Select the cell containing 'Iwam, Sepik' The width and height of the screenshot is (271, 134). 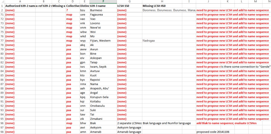[x=103, y=67]
